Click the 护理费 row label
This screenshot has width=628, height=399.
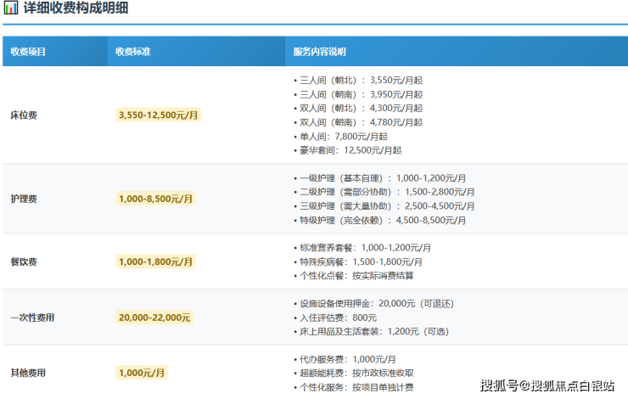[23, 199]
